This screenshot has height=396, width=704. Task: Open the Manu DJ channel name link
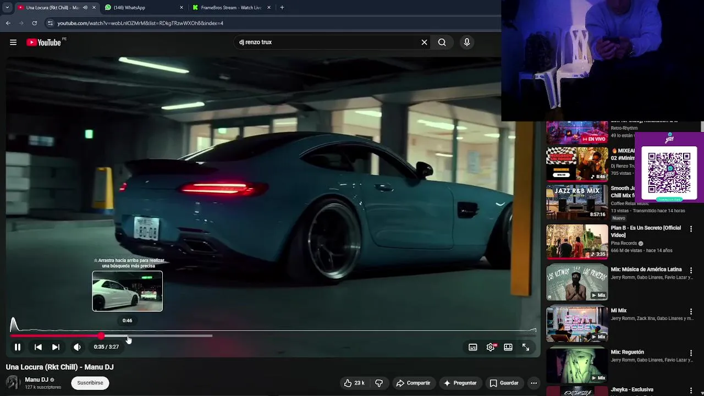[37, 380]
